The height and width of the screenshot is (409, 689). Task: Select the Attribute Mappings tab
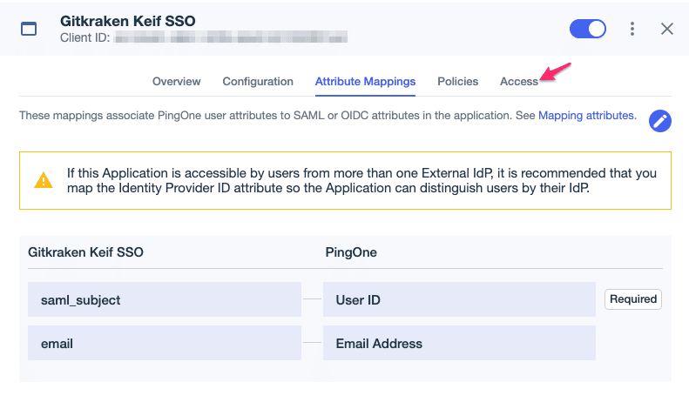click(x=365, y=82)
